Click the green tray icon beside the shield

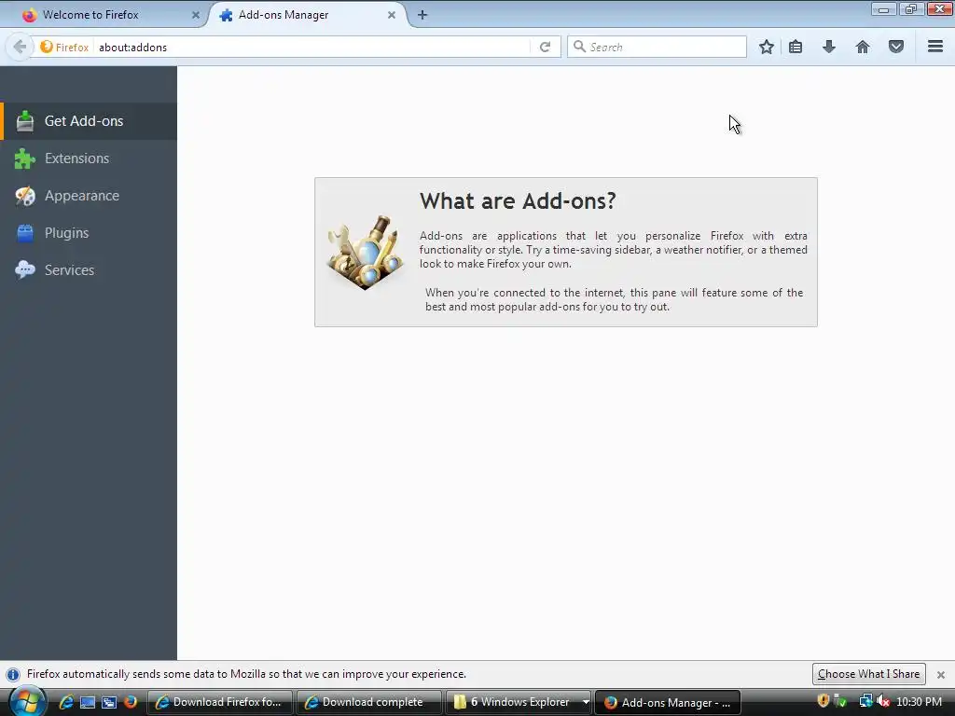(x=840, y=701)
